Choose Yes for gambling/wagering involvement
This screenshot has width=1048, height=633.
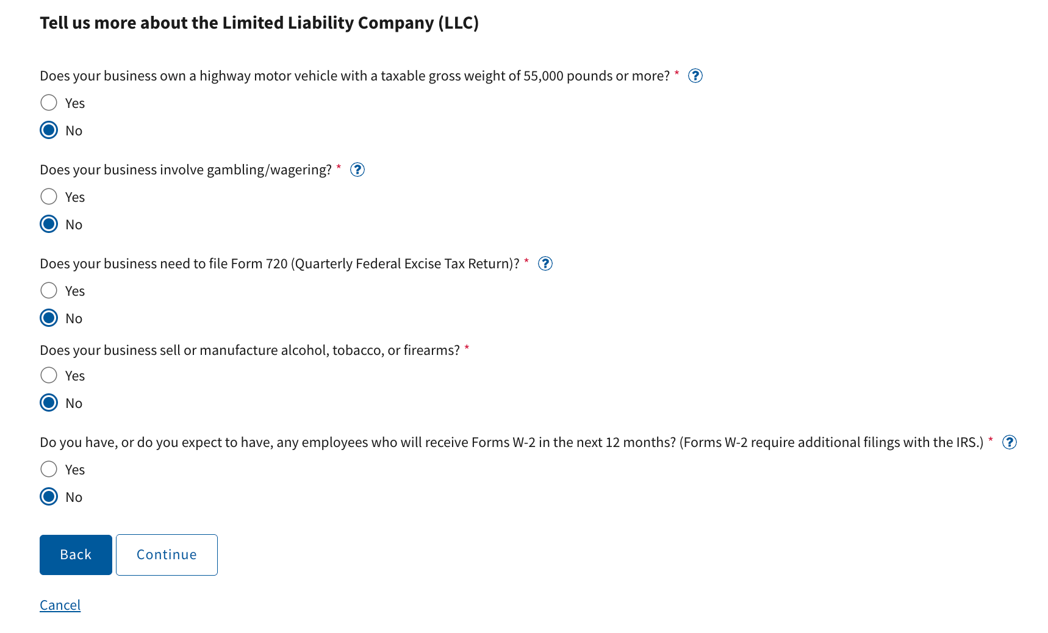pos(49,196)
